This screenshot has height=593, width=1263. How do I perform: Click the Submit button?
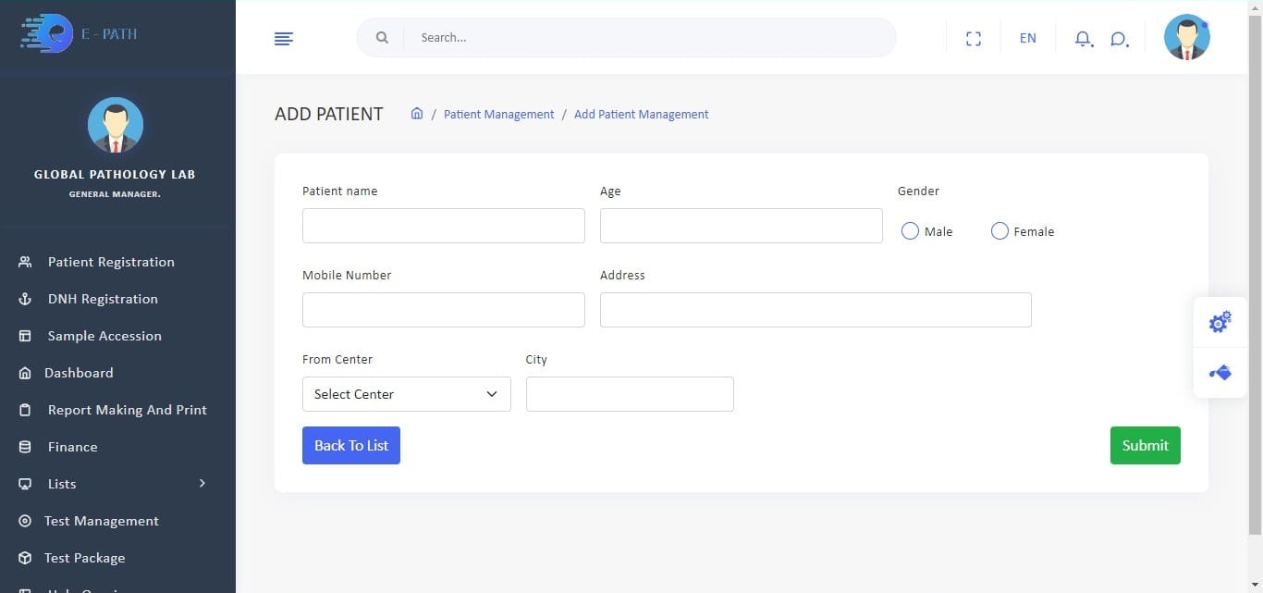(1145, 445)
